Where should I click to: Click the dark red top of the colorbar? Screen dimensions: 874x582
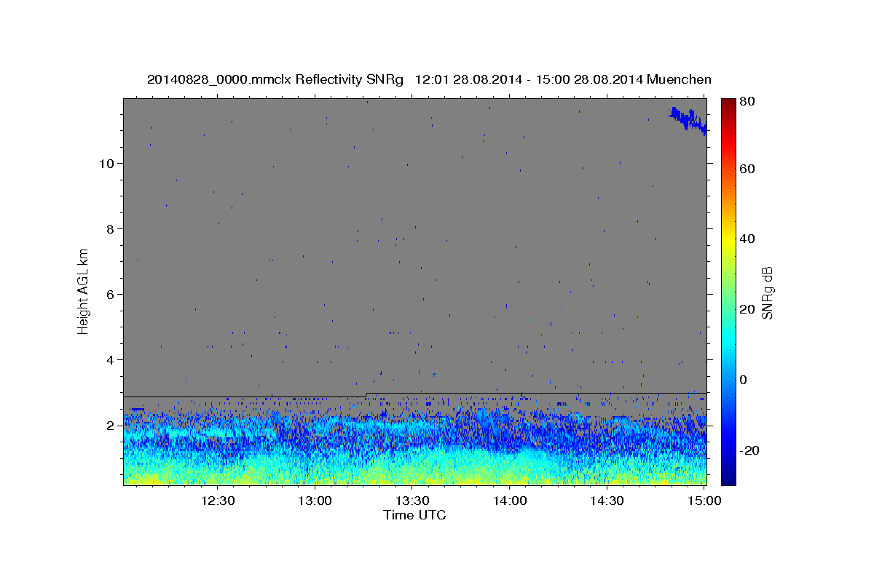point(728,105)
